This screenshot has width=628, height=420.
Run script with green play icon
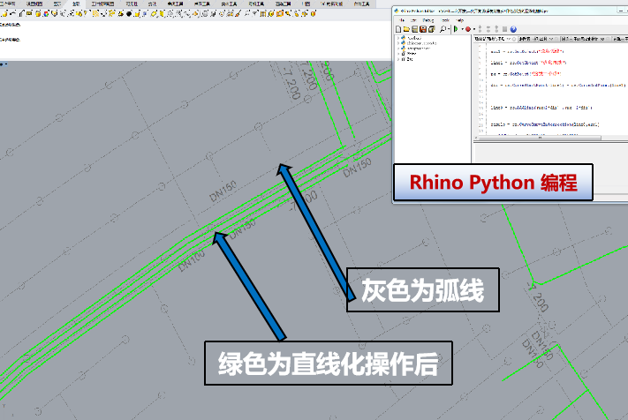click(x=456, y=29)
